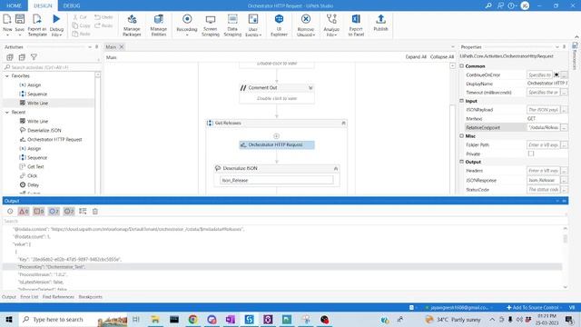581x327 pixels.
Task: Click Collapse All in designer
Action: tap(442, 56)
